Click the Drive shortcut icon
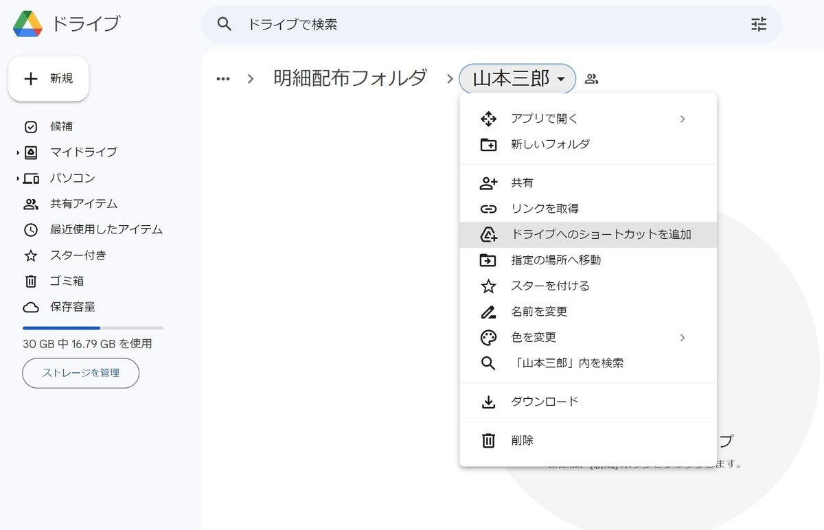824x530 pixels. point(488,235)
